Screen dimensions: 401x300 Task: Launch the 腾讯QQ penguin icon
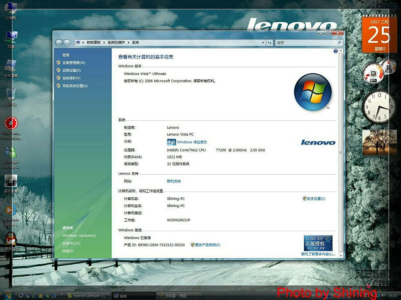(x=11, y=241)
